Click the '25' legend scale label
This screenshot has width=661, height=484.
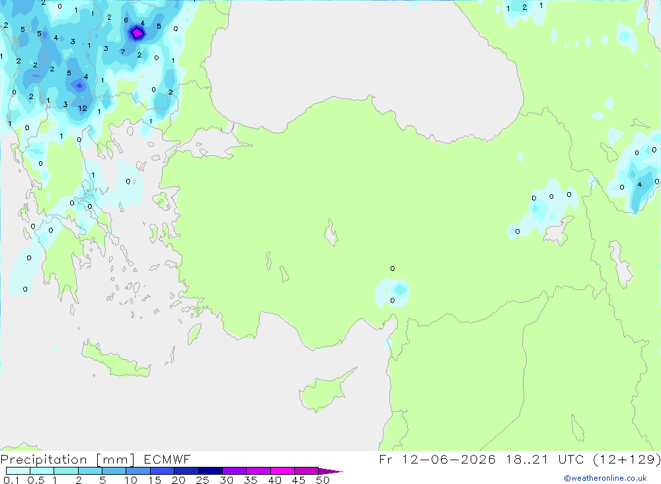[202, 480]
